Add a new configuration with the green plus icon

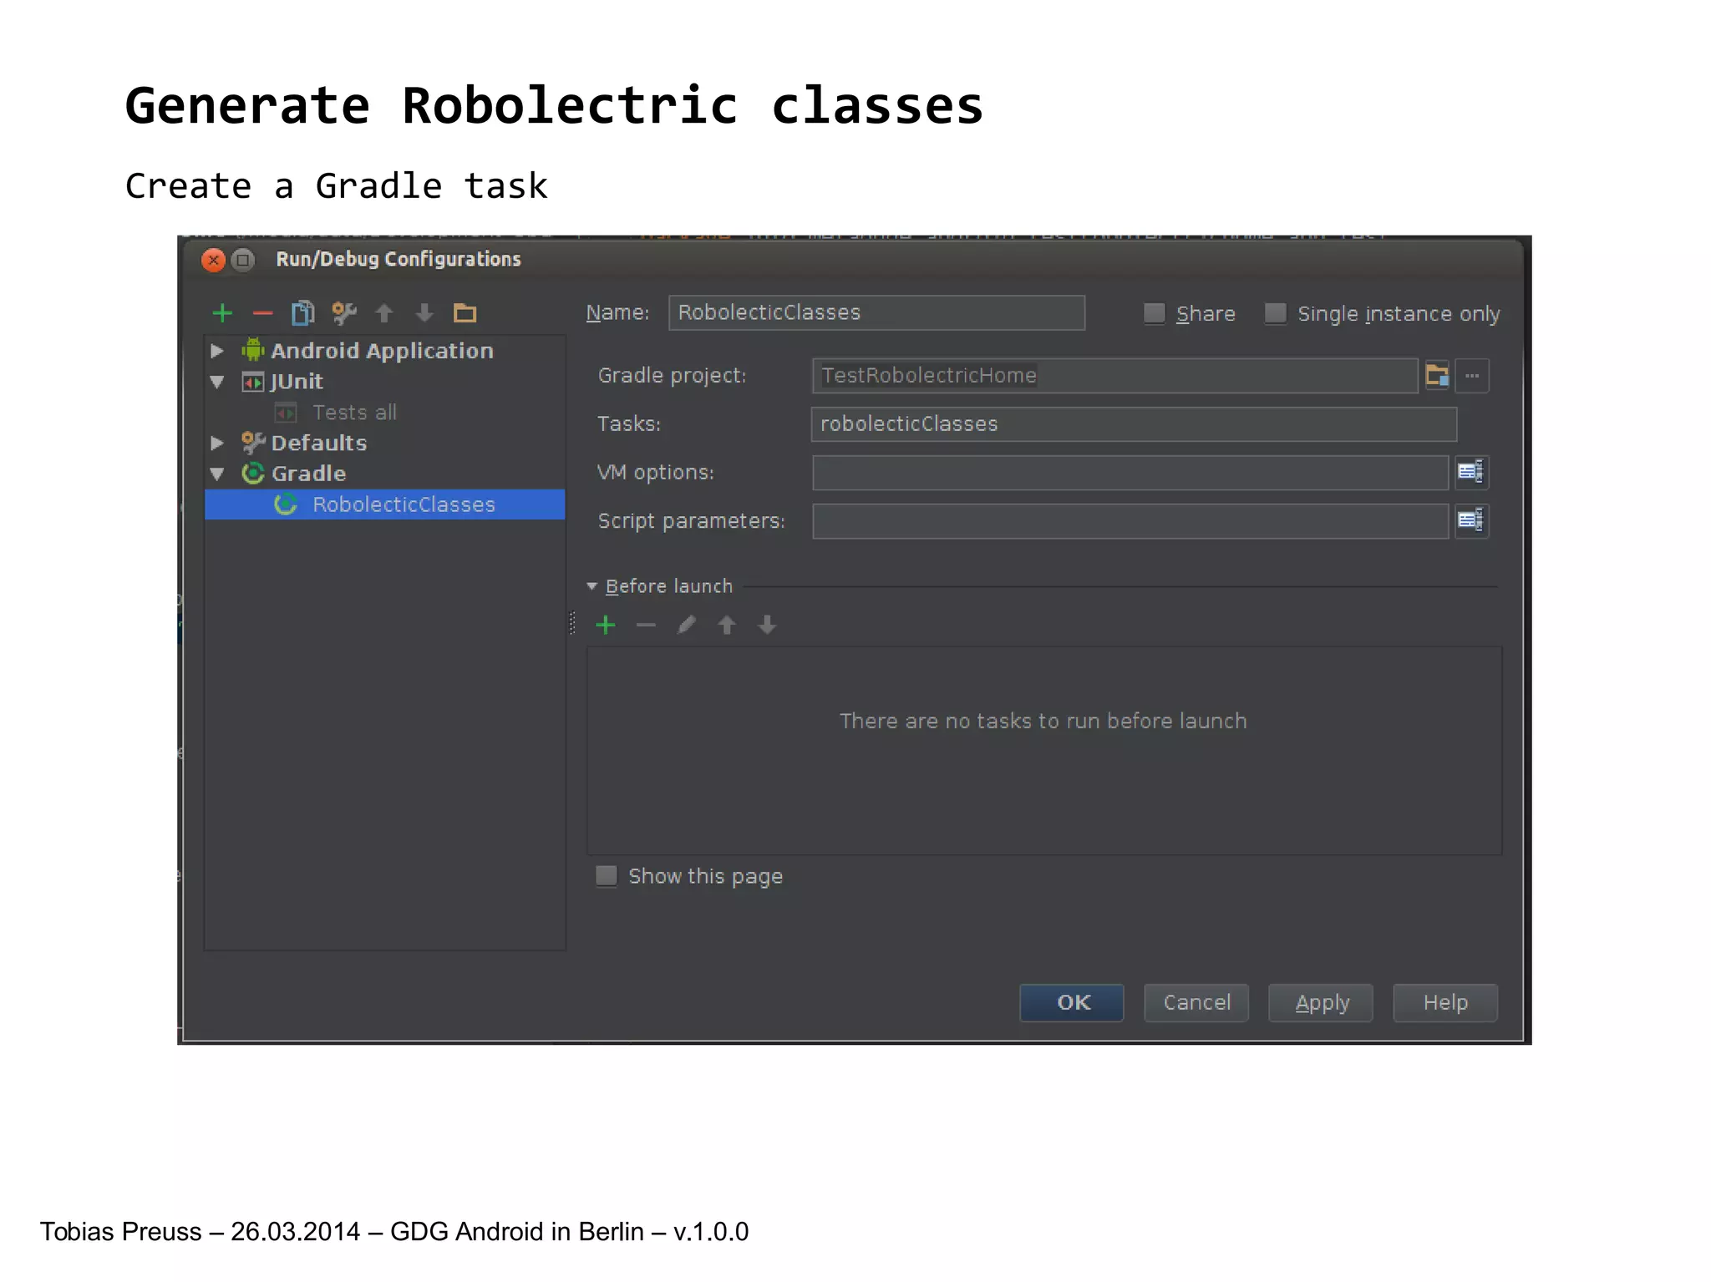(x=222, y=313)
